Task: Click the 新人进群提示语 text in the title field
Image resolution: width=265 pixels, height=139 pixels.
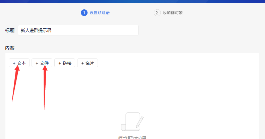Action: click(36, 30)
